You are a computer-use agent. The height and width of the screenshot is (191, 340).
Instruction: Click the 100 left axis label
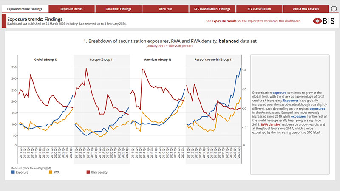coord(14,124)
